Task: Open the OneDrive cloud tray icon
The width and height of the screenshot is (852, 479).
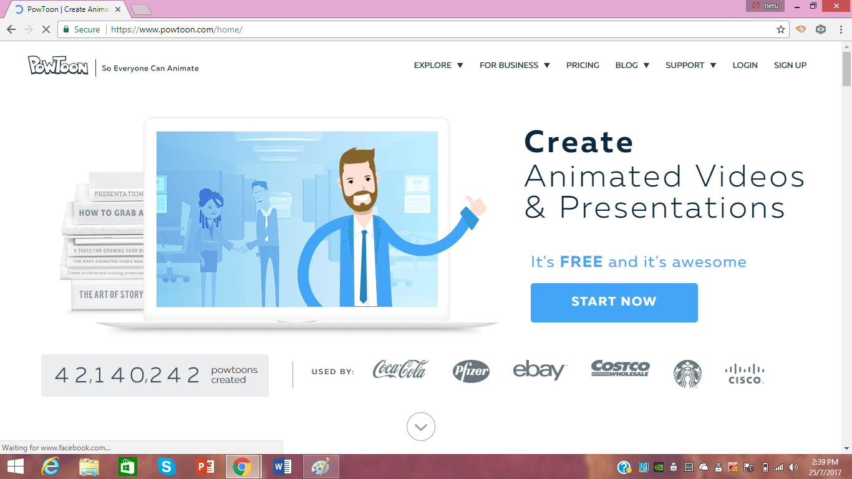Action: click(704, 467)
